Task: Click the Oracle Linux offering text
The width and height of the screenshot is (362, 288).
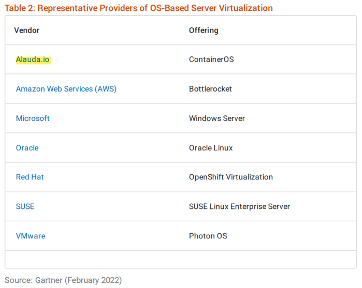Action: pyautogui.click(x=211, y=148)
